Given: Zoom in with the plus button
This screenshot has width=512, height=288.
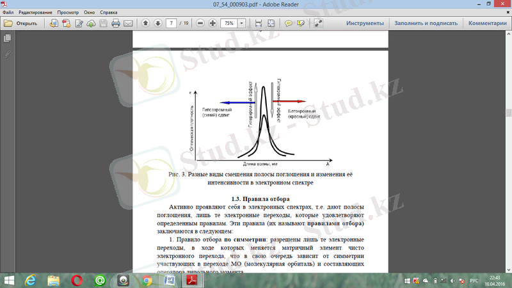Looking at the screenshot, I should click(213, 24).
